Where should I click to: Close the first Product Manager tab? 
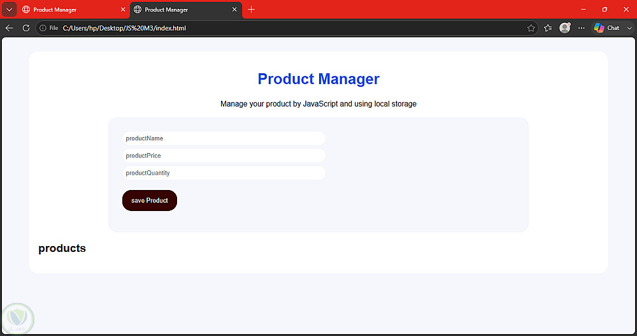coord(123,10)
